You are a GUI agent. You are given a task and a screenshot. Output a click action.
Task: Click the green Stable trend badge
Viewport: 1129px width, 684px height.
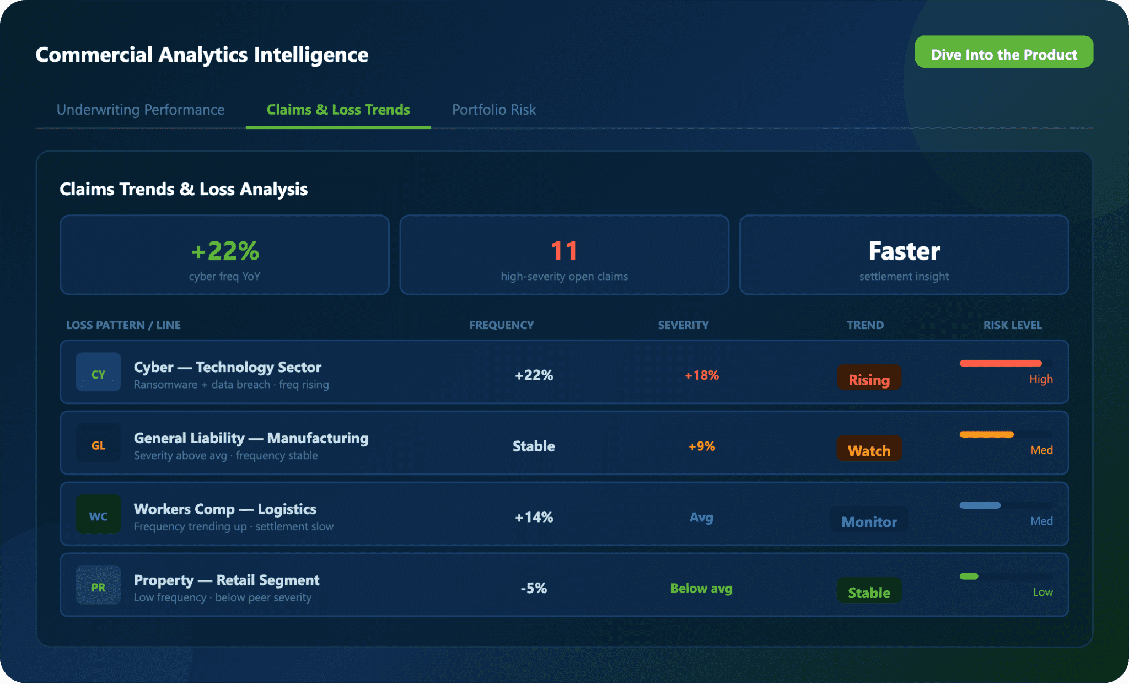869,591
